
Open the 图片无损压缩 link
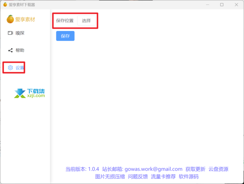point(110,176)
